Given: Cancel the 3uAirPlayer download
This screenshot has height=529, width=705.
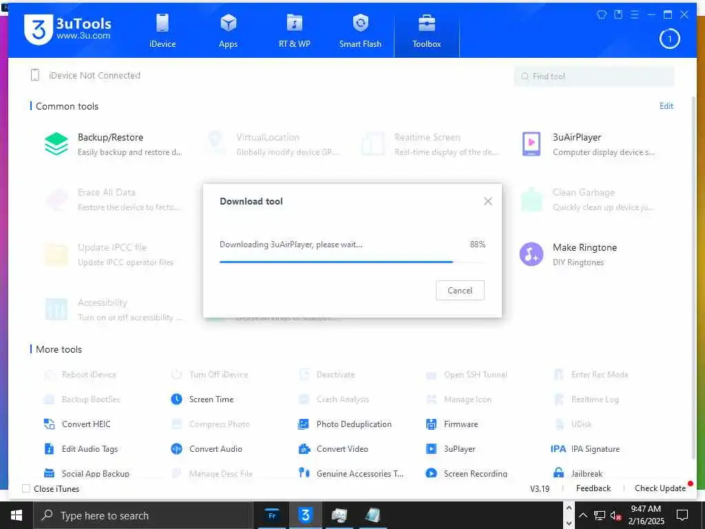Looking at the screenshot, I should (x=460, y=290).
